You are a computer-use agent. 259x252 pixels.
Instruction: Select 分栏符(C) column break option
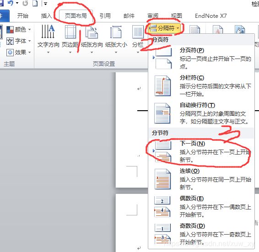click(201, 86)
